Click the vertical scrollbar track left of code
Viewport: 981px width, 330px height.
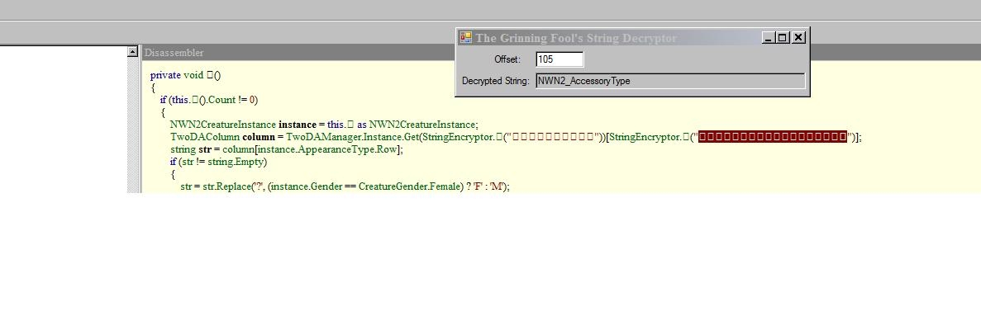(x=132, y=124)
